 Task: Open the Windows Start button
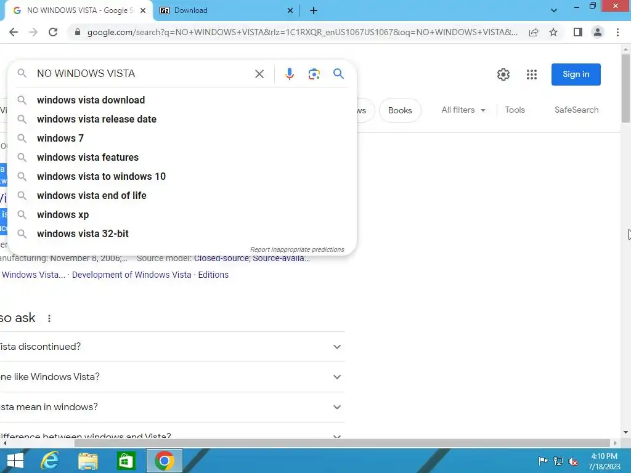[x=15, y=461]
